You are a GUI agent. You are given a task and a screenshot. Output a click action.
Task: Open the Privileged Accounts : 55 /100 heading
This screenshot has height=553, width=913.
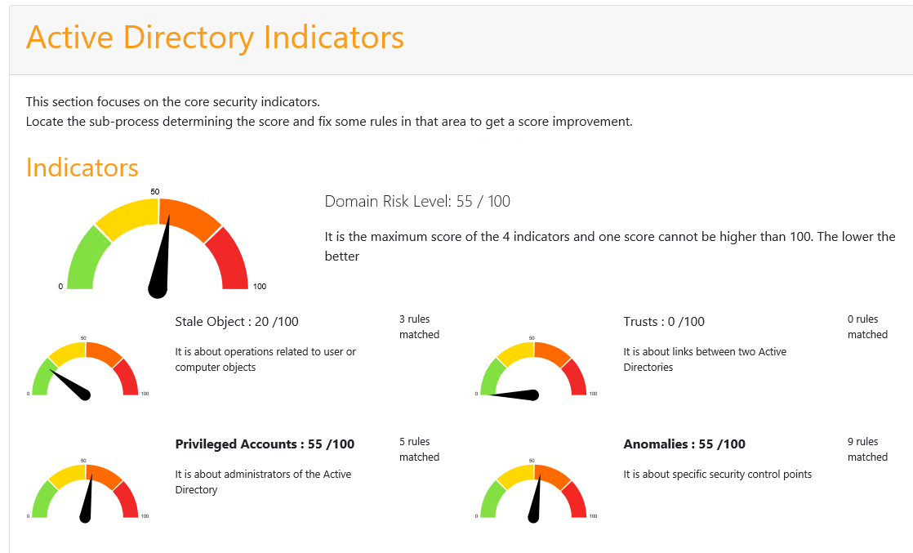(x=265, y=444)
